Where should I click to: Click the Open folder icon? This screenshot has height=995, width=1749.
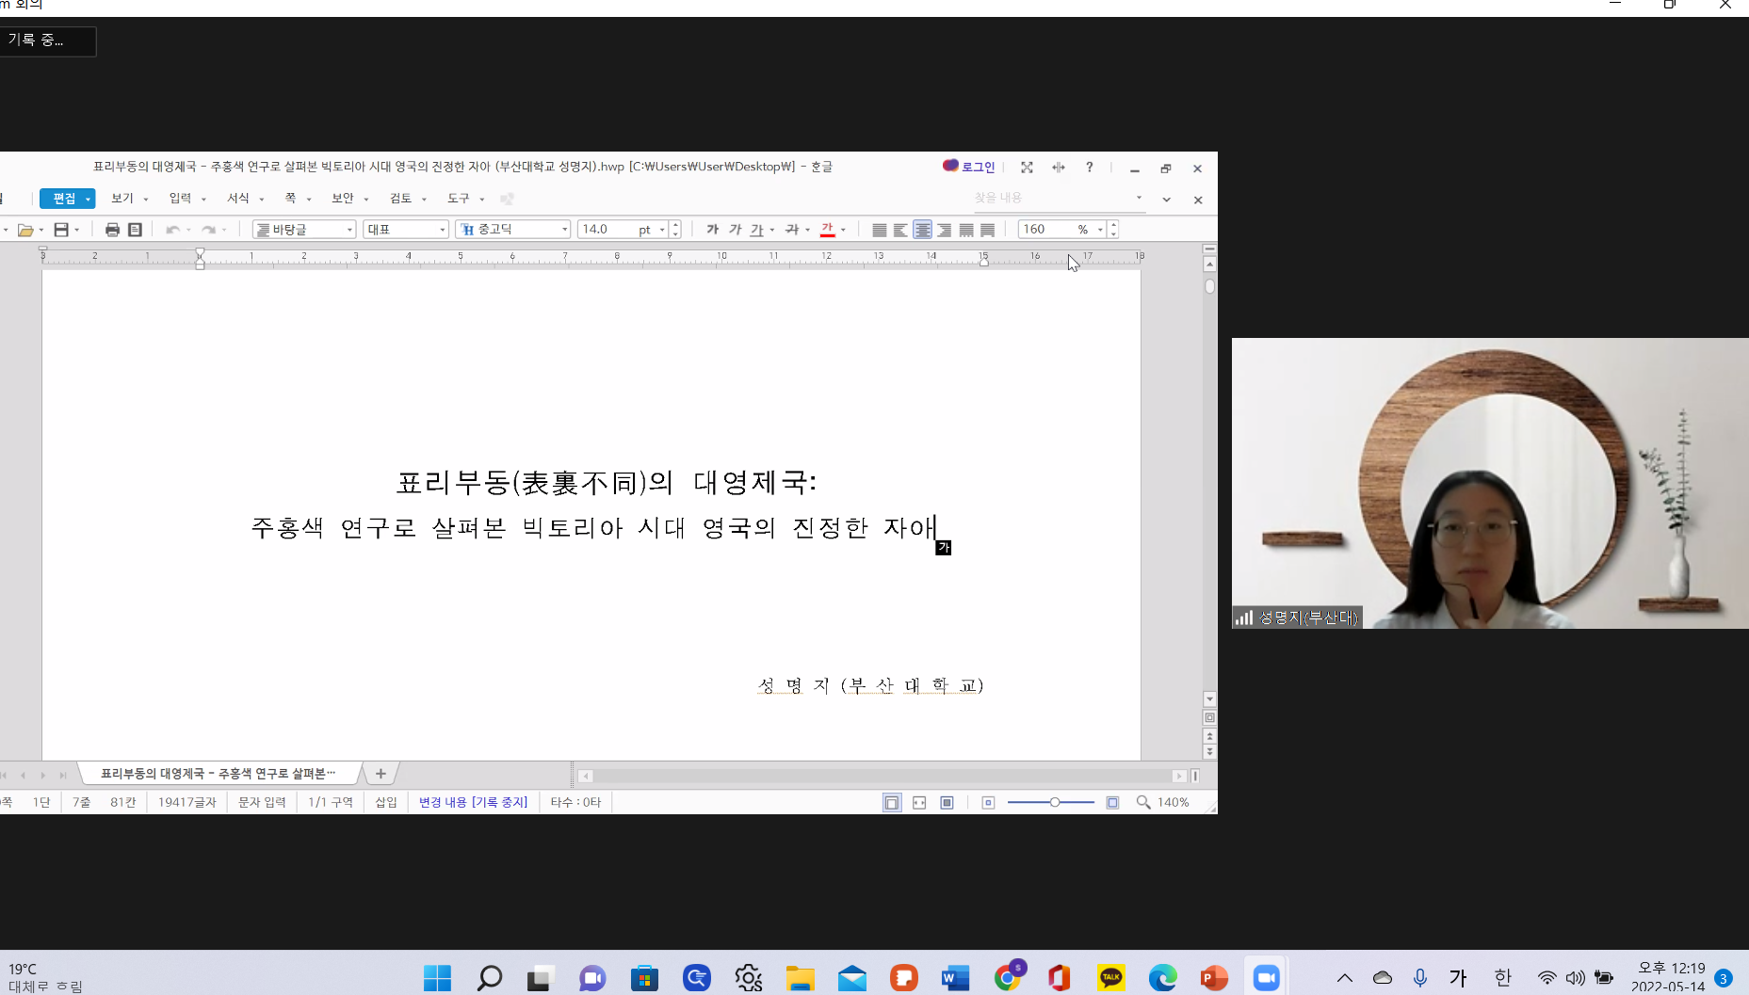(x=25, y=230)
